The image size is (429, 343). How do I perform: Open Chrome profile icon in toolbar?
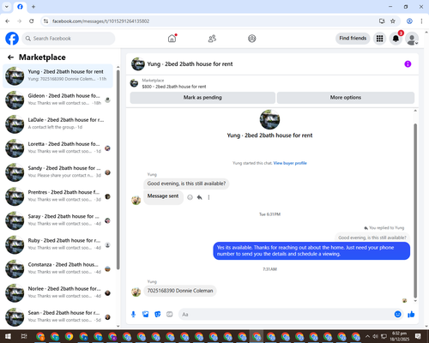[x=409, y=21]
